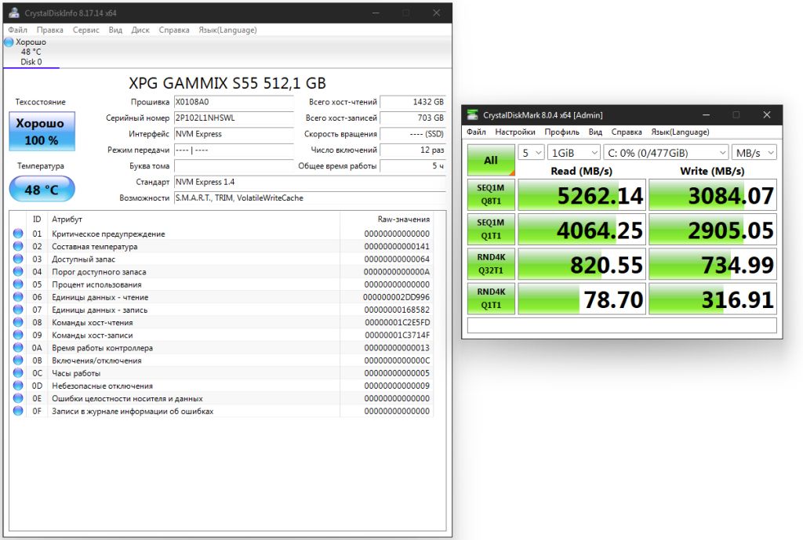Open Вид menu in CrystalDiskMark
This screenshot has height=540, width=803.
tap(596, 132)
